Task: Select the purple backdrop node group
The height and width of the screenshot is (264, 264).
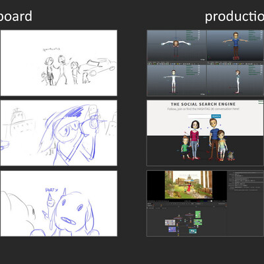Action: point(172,230)
